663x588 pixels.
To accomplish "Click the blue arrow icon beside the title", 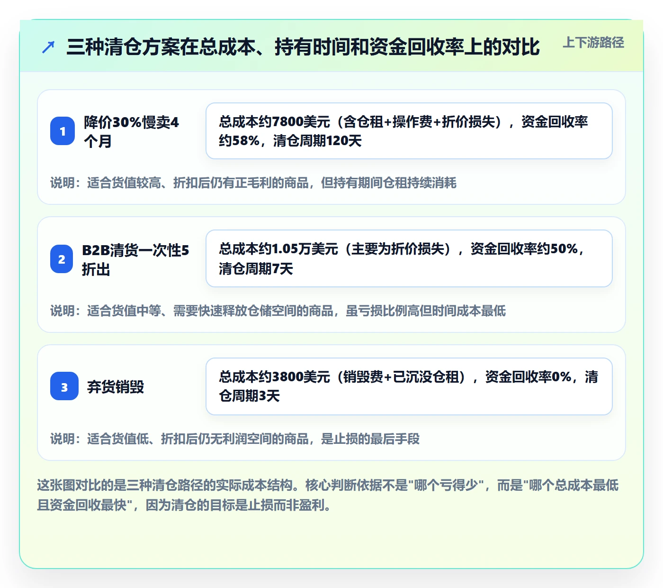I will pos(48,47).
